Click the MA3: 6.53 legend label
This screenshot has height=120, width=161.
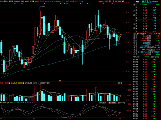pyautogui.click(x=69, y=1)
